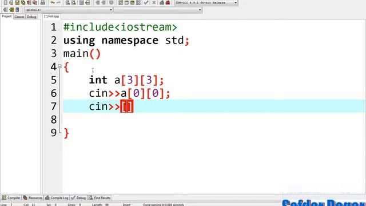Click the empty line 8 in editor
This screenshot has width=366, height=206.
(213, 120)
